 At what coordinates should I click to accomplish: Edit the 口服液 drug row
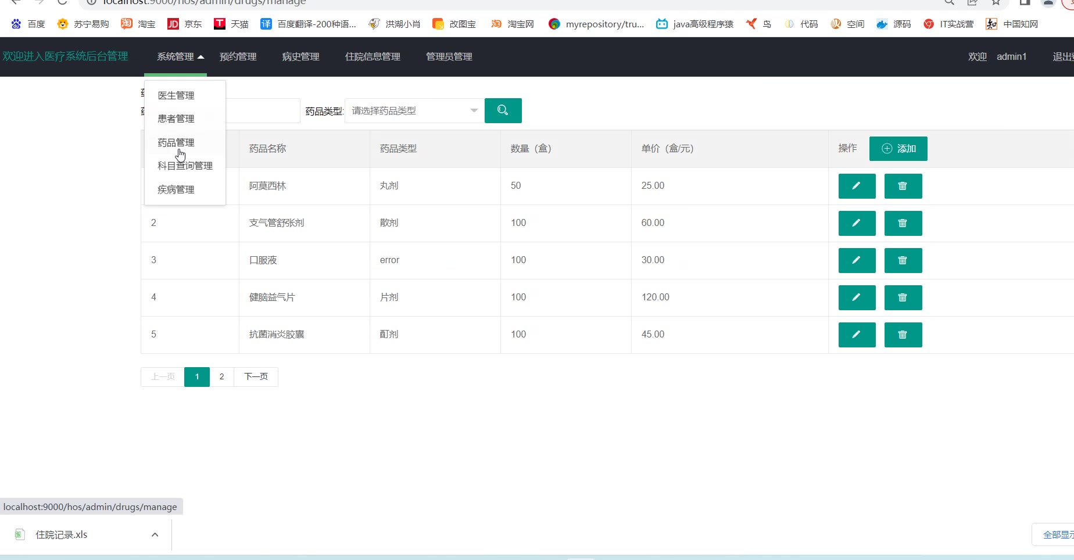coord(857,260)
